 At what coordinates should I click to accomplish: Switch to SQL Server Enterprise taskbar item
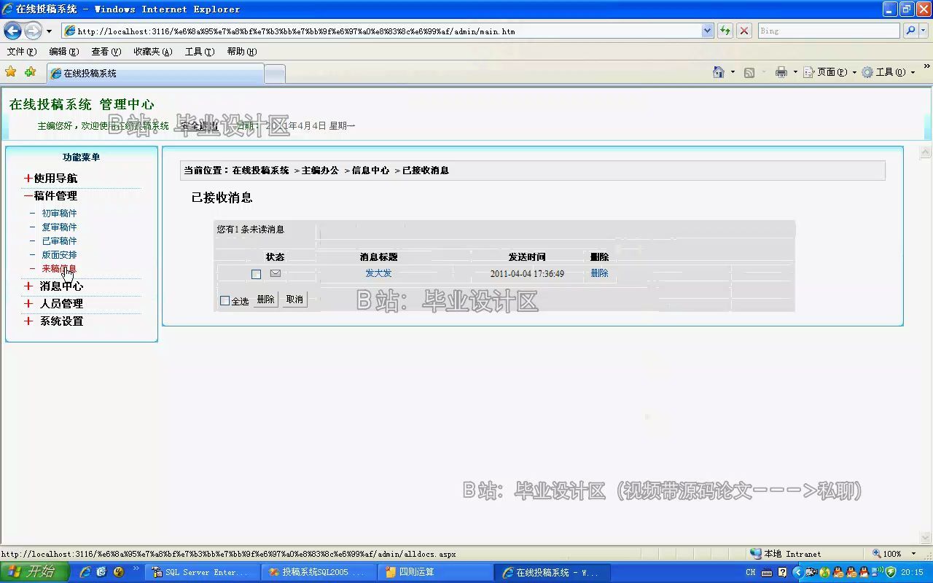202,572
